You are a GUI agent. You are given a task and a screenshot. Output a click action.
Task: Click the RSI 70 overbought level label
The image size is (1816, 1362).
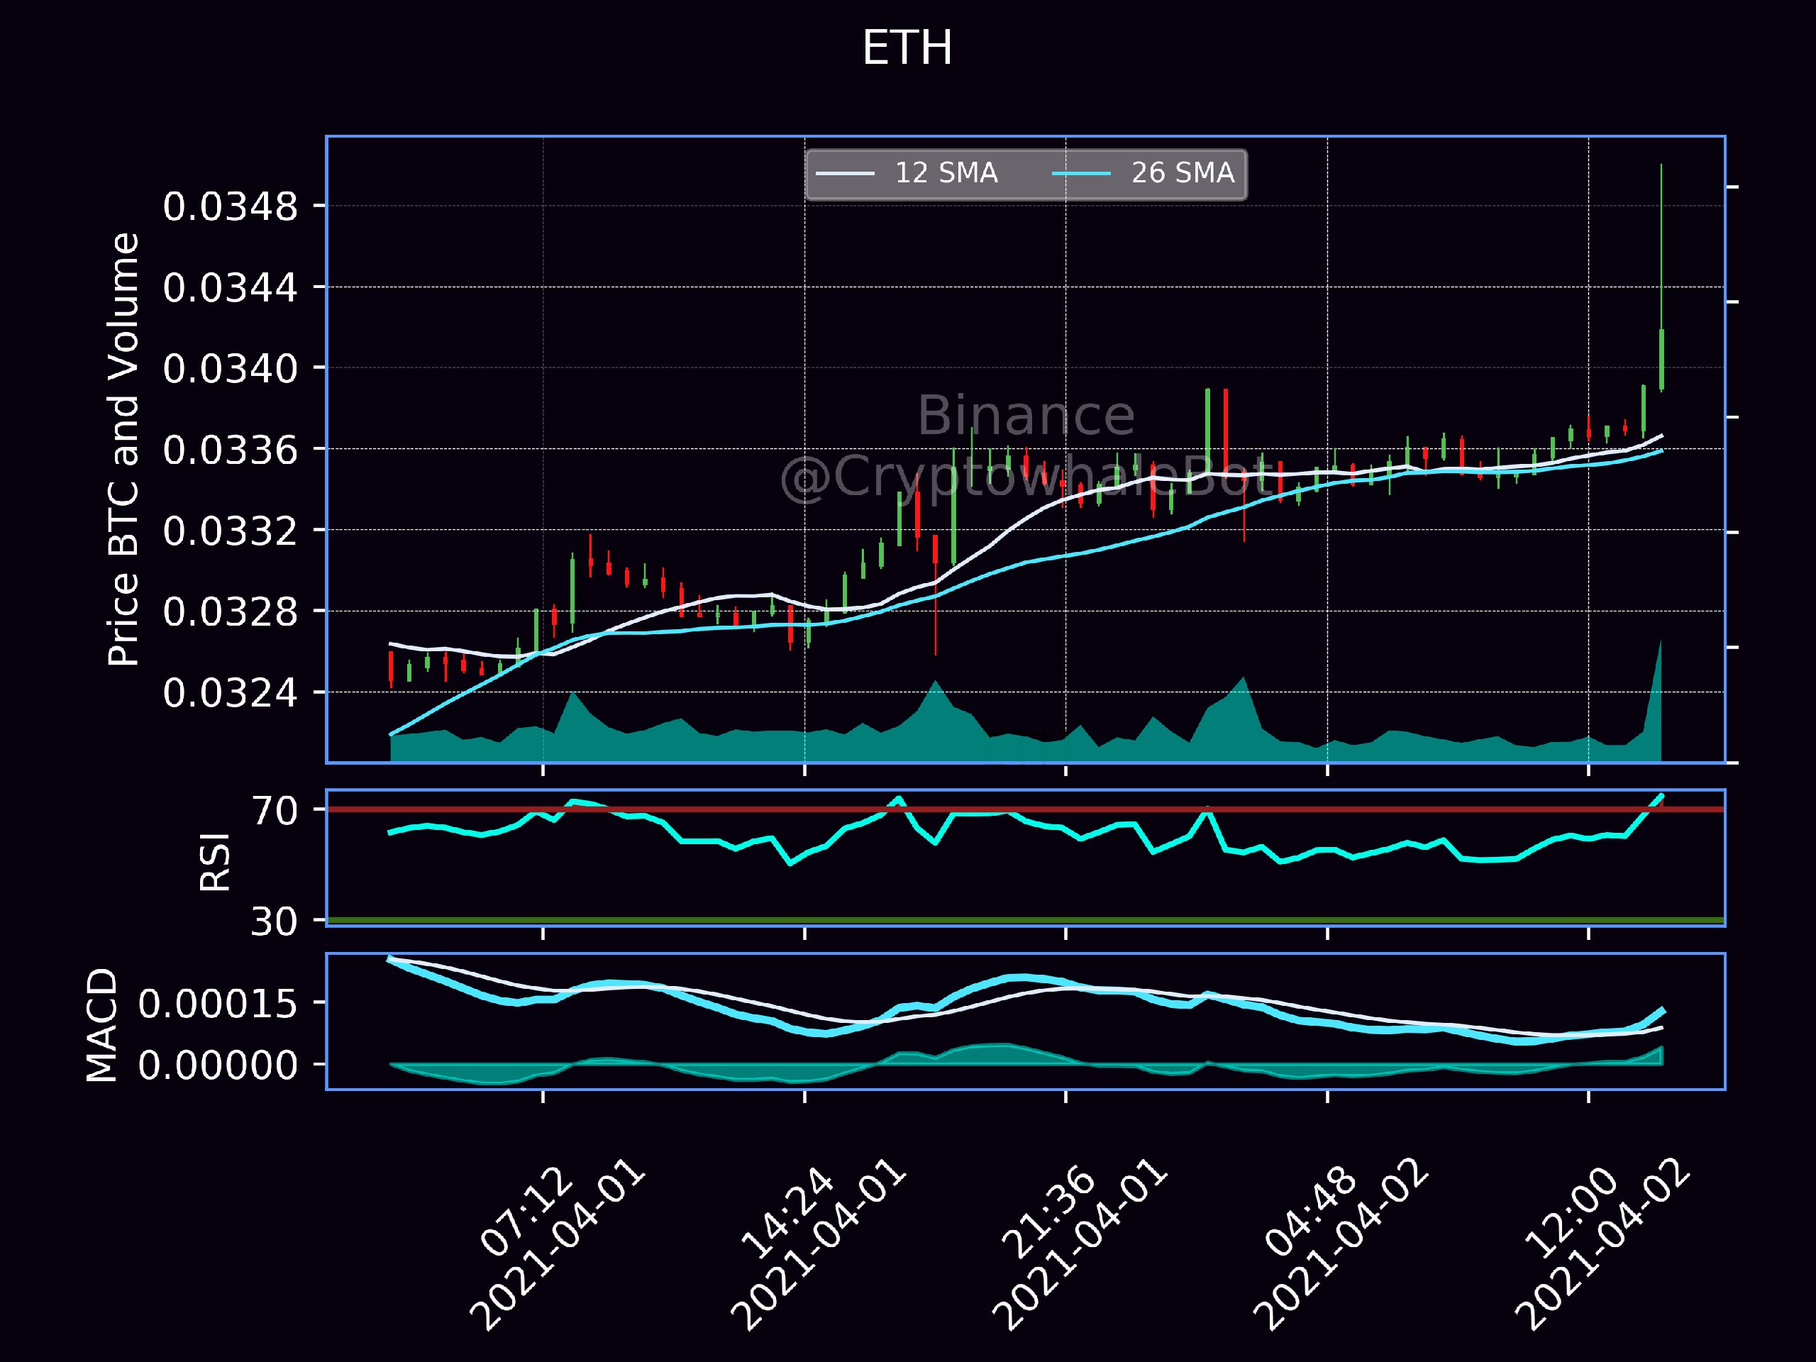tap(275, 810)
